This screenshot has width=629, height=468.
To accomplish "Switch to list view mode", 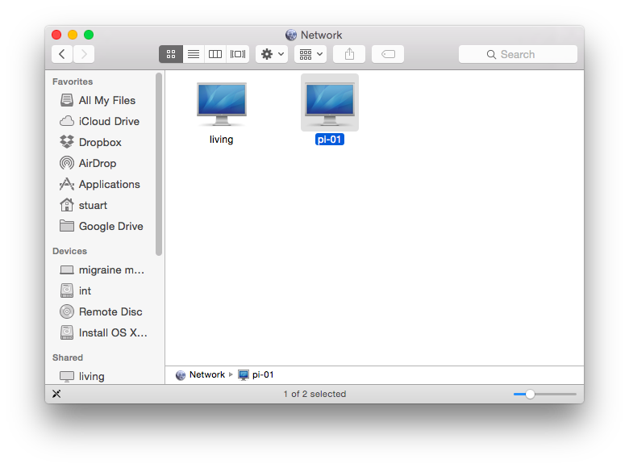I will [x=193, y=54].
